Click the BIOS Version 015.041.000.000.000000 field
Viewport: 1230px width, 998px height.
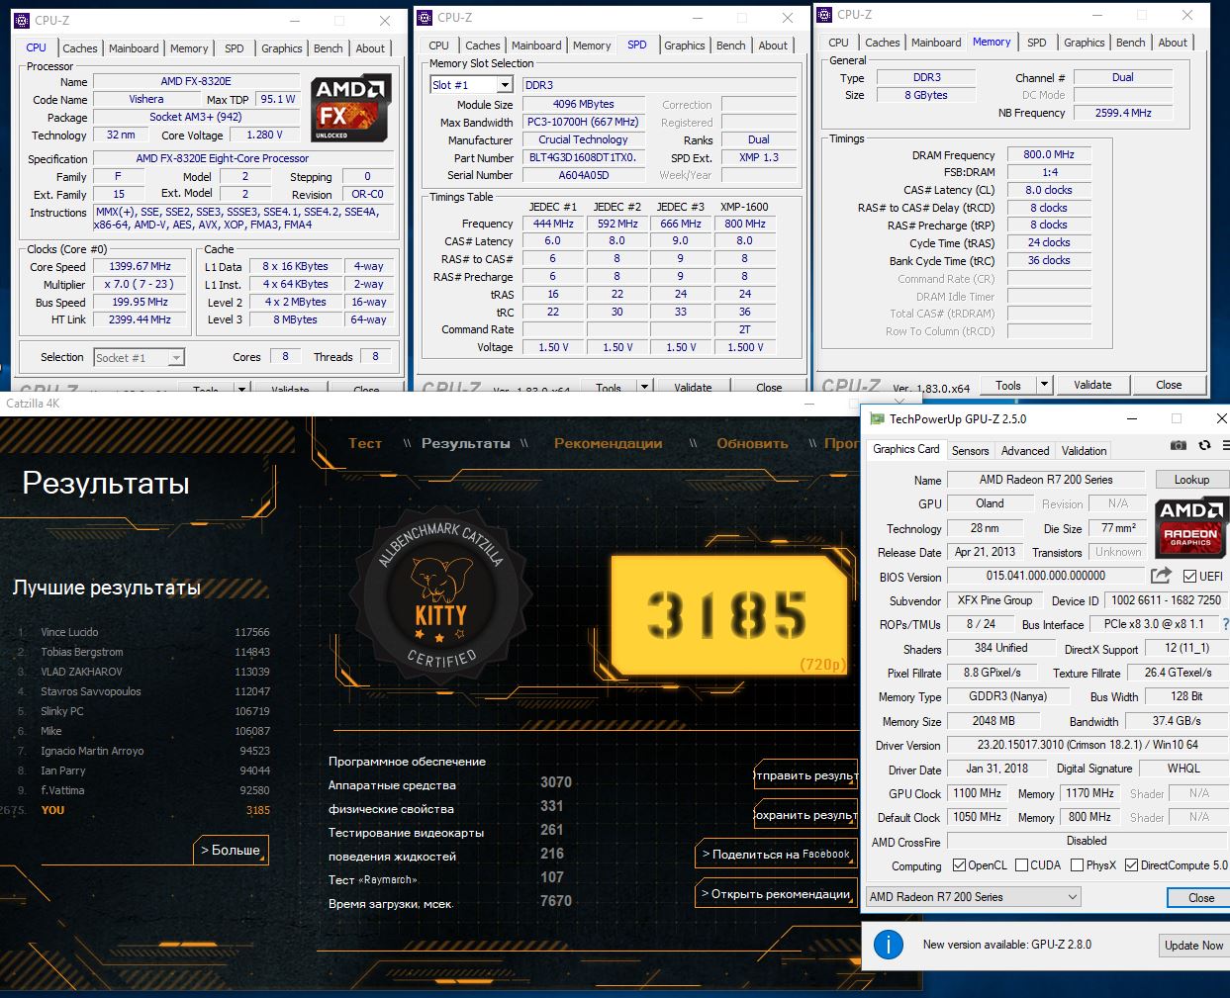coord(1045,576)
